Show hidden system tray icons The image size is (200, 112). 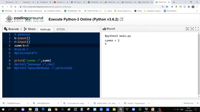(175, 109)
